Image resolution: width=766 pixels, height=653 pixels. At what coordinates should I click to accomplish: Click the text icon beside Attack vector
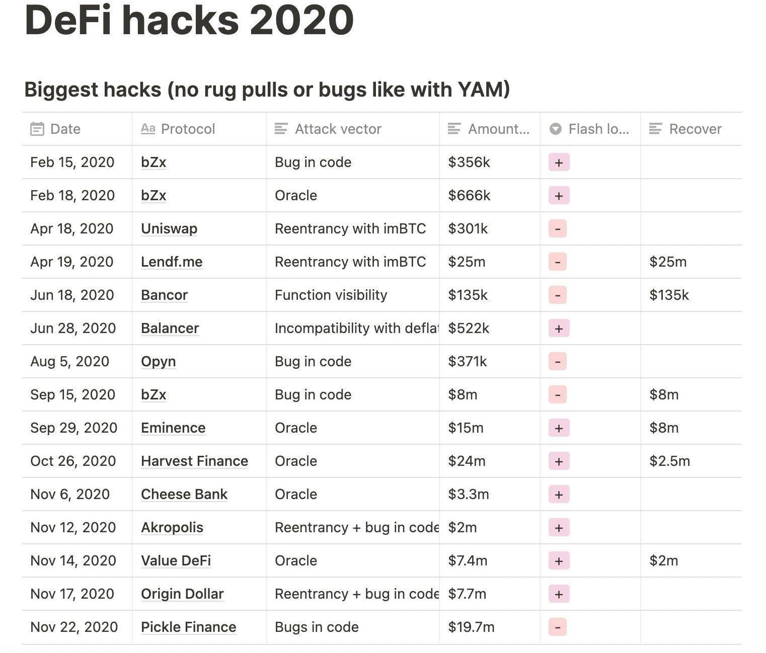281,129
